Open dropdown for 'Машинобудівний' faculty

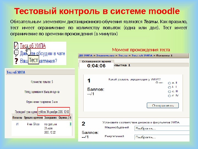(162, 128)
